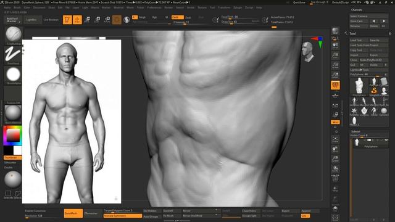Open the ClayBuildup brush picker
The width and height of the screenshot is (395, 222).
(13, 35)
